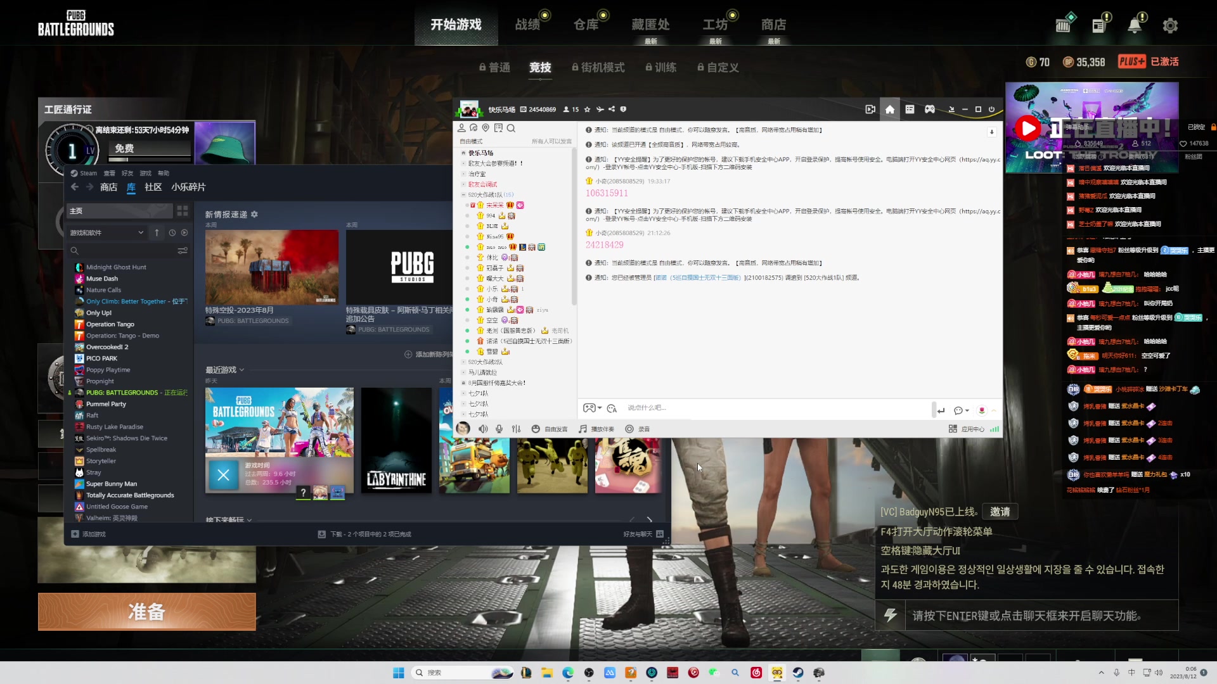The width and height of the screenshot is (1217, 684).
Task: Share the YY channel via share icon
Action: pos(612,110)
